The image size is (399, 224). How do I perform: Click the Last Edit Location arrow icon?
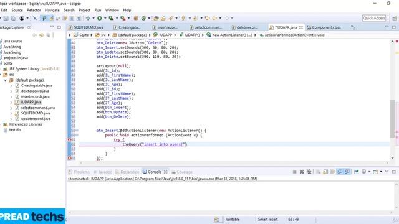(x=208, y=18)
